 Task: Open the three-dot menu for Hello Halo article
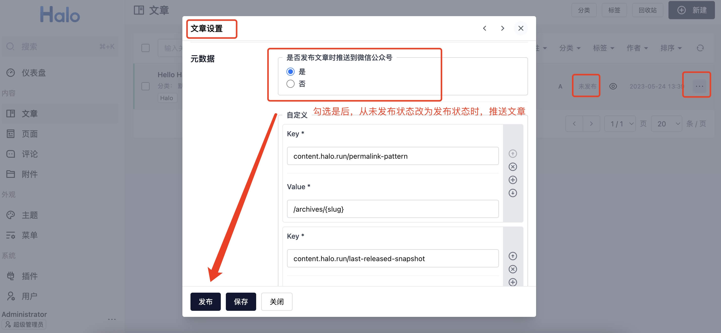[x=699, y=86]
